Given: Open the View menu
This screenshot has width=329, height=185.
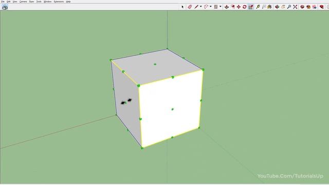Looking at the screenshot, I should pyautogui.click(x=15, y=2).
